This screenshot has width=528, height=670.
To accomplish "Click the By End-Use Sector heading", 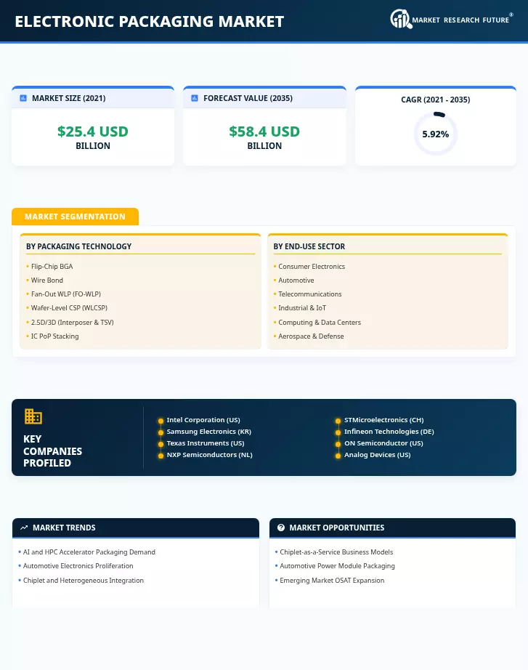I will pyautogui.click(x=309, y=246).
